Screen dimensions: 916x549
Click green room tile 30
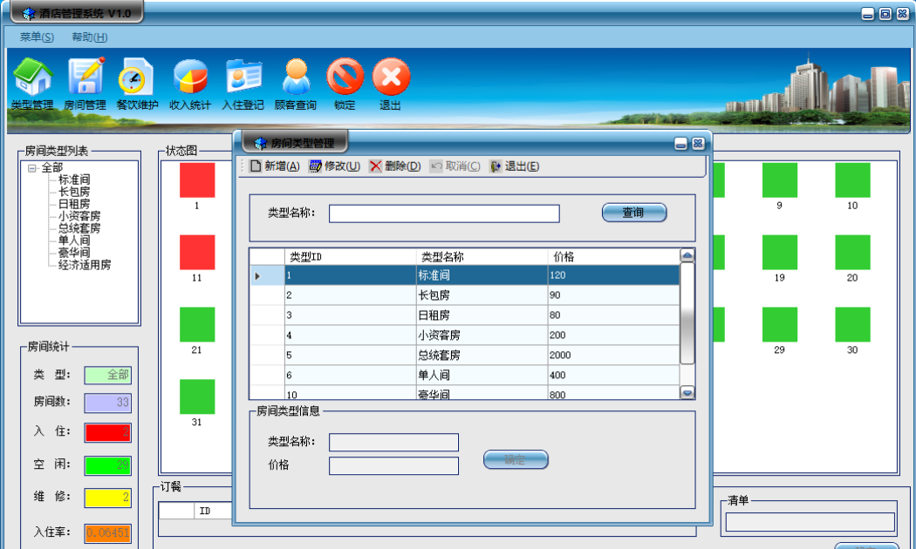(x=853, y=324)
